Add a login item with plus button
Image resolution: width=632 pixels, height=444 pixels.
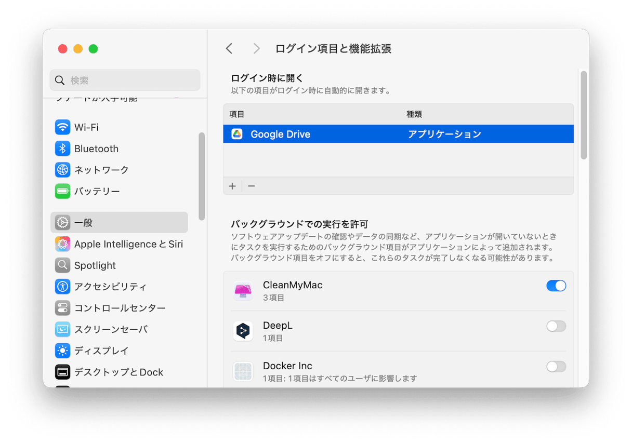232,186
